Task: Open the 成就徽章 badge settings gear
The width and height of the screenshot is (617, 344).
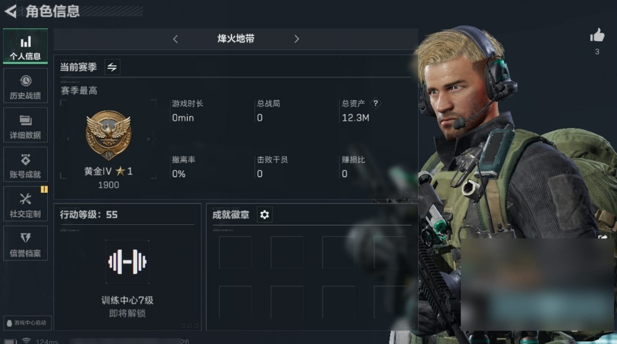Action: coord(264,215)
